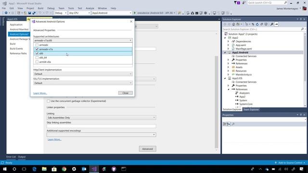Uncheck the x86 architecture checkbox
The height and width of the screenshot is (173, 308).
(x=37, y=53)
